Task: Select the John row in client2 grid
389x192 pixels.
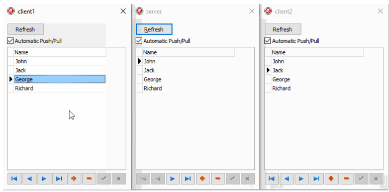Action: pyautogui.click(x=317, y=61)
